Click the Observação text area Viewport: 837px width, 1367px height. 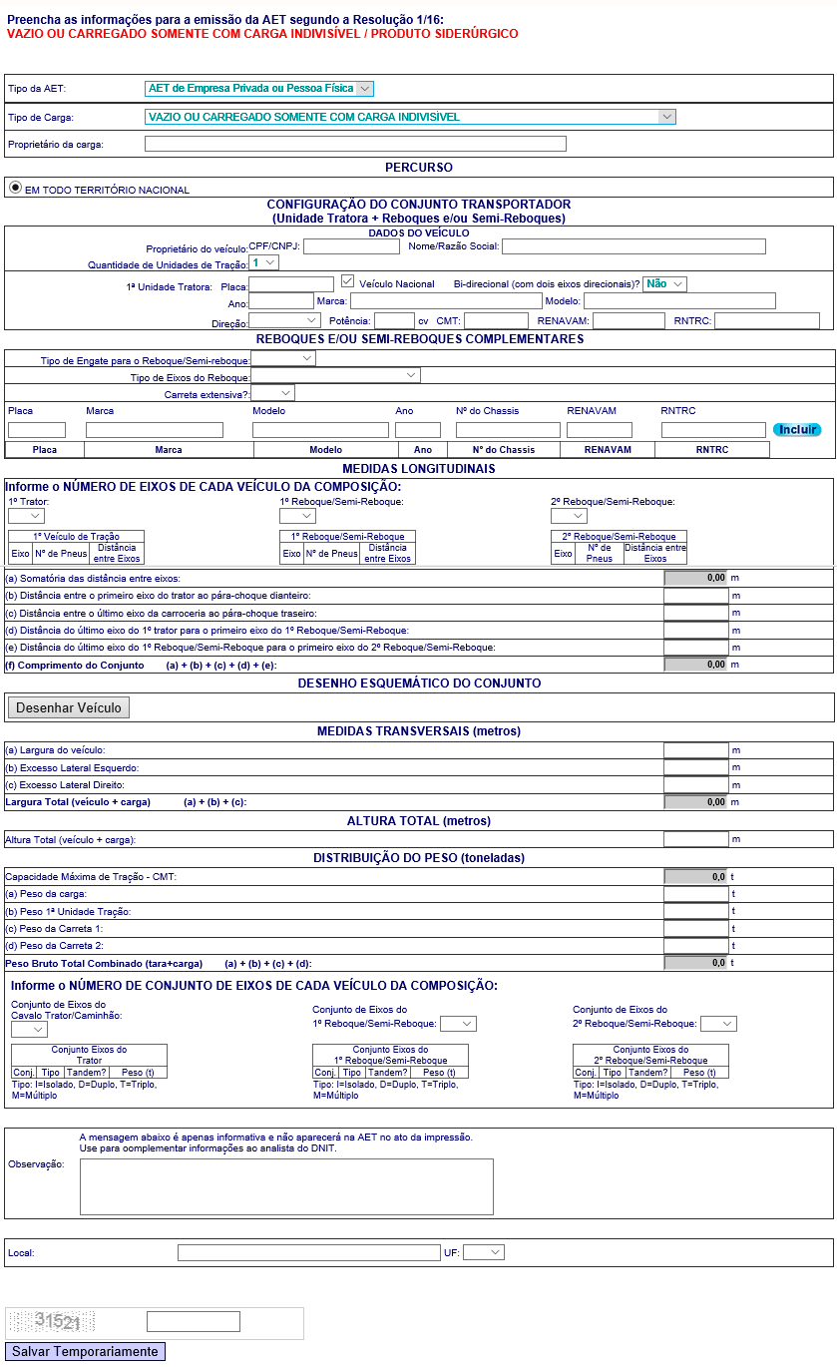click(x=286, y=1186)
